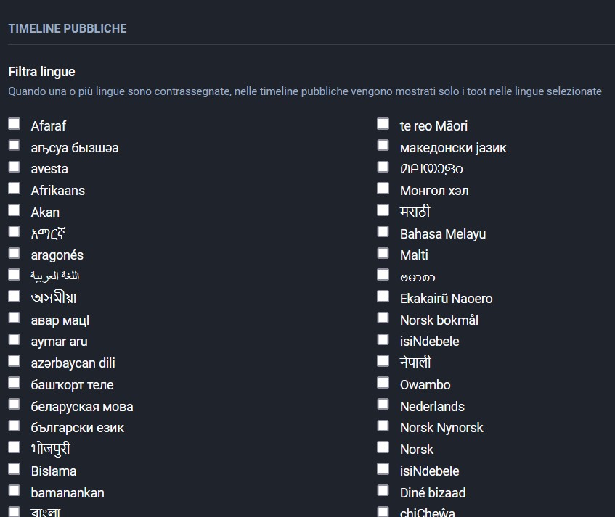Select български език
The width and height of the screenshot is (615, 517).
(x=15, y=425)
